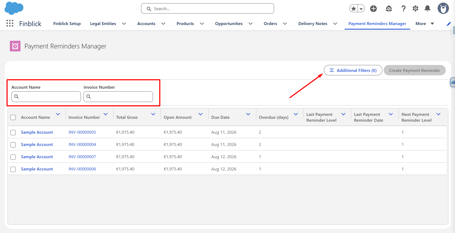Open the Favorites star icon
This screenshot has height=233, width=455.
click(354, 9)
